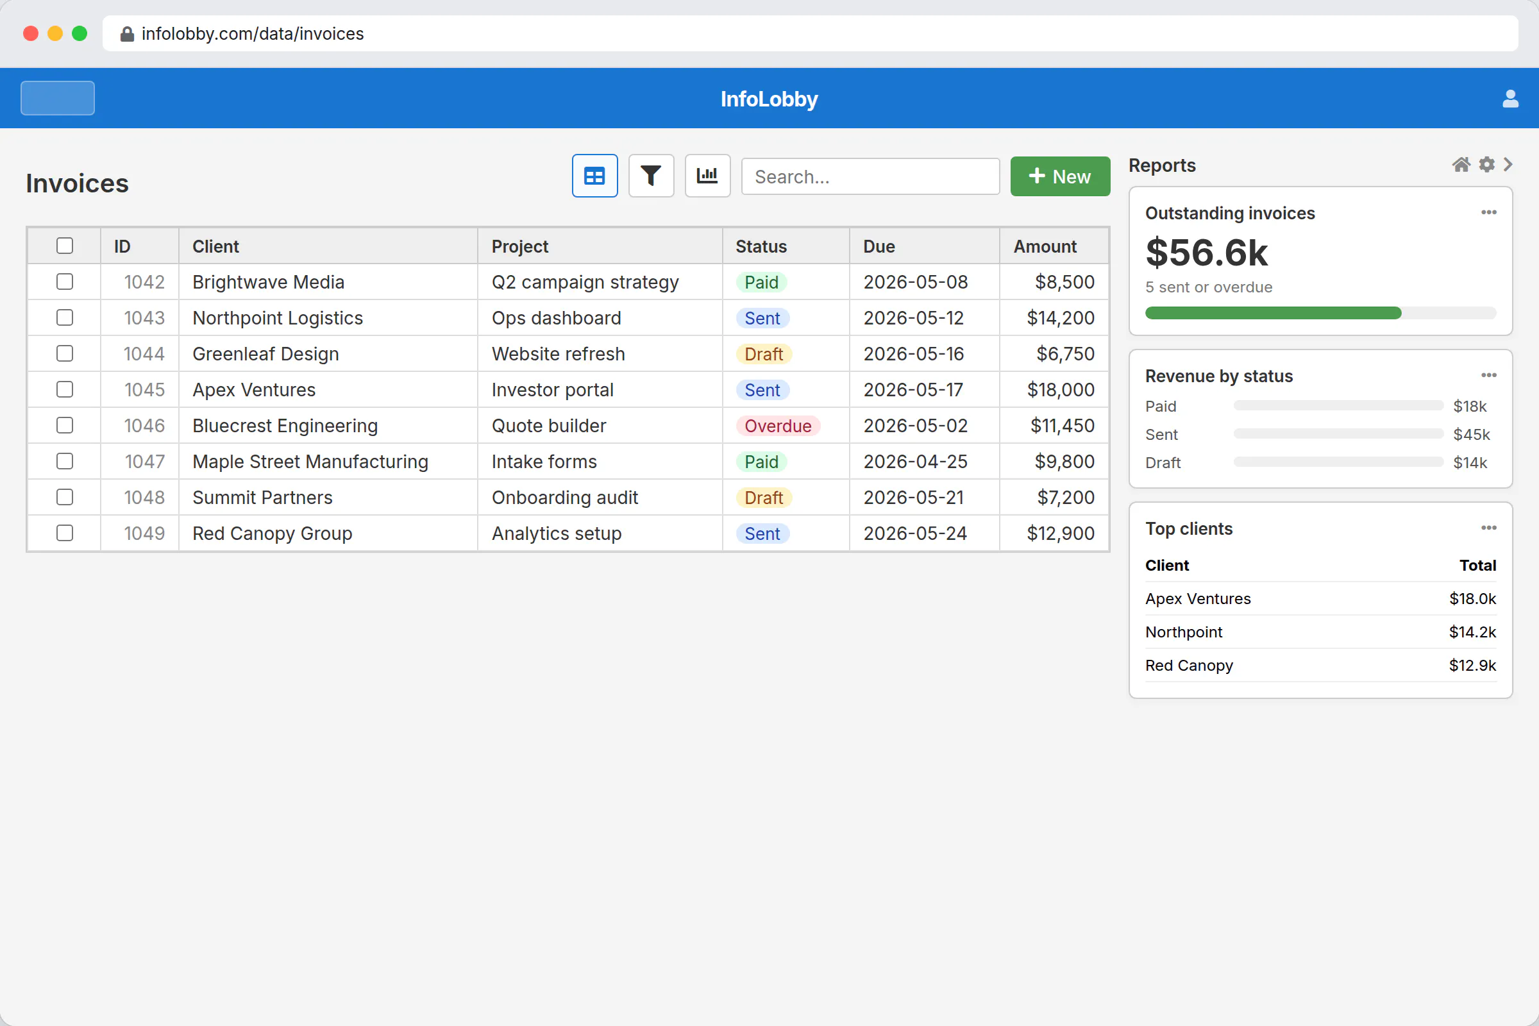Focus the Search field
This screenshot has width=1539, height=1026.
pos(870,176)
